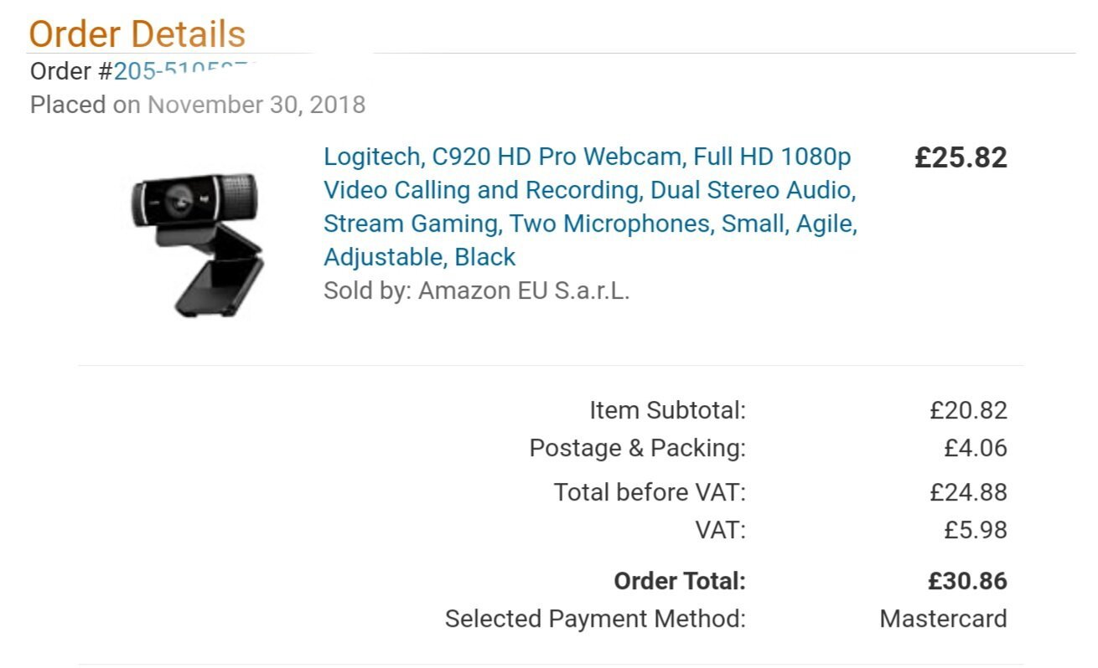The height and width of the screenshot is (668, 1098).
Task: Click the Stream Gaming, Two Microphones title line
Action: tap(590, 224)
